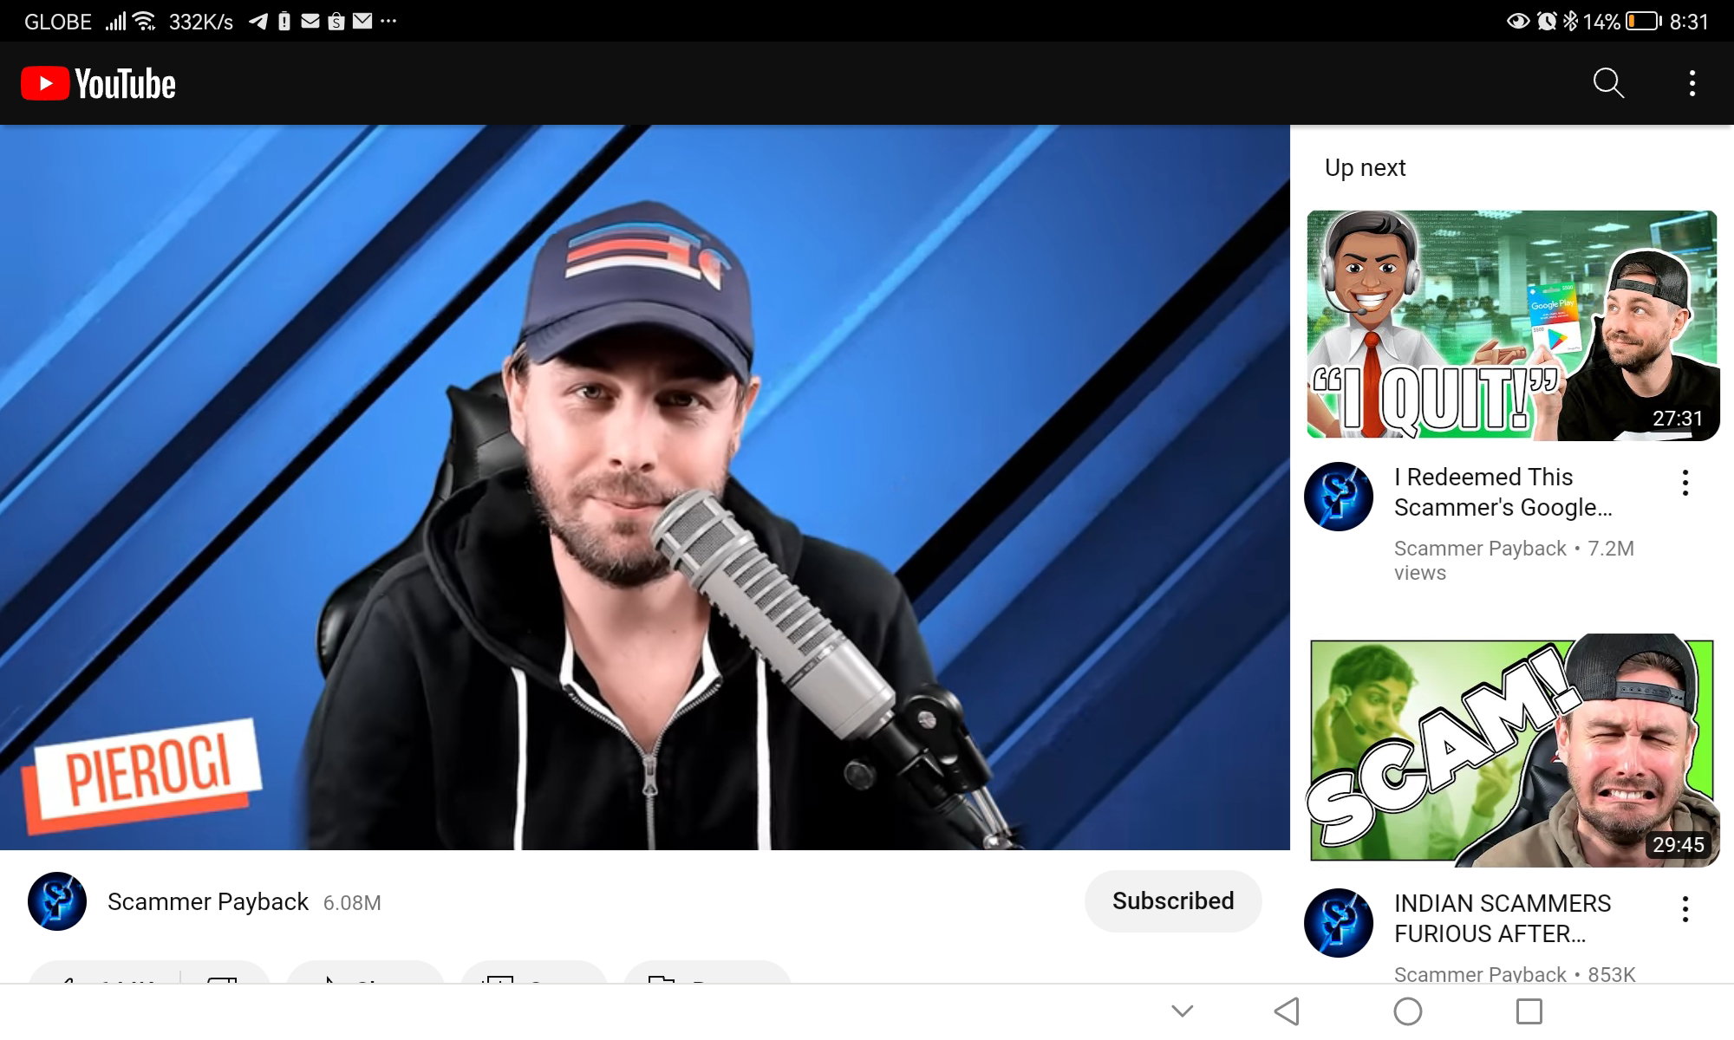Open recent apps with the square button
The image size is (1734, 1040).
pos(1529,1011)
